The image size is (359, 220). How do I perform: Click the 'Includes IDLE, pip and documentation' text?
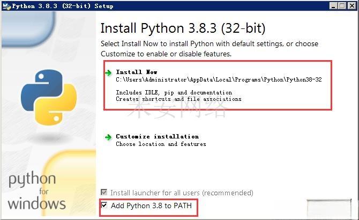tap(174, 93)
